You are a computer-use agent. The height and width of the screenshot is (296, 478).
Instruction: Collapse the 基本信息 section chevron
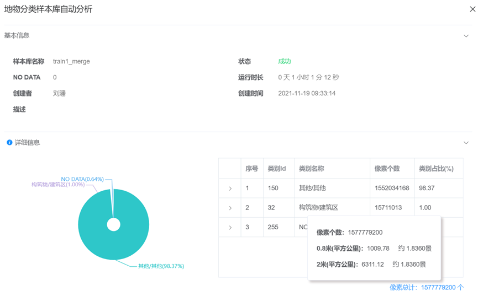point(466,36)
